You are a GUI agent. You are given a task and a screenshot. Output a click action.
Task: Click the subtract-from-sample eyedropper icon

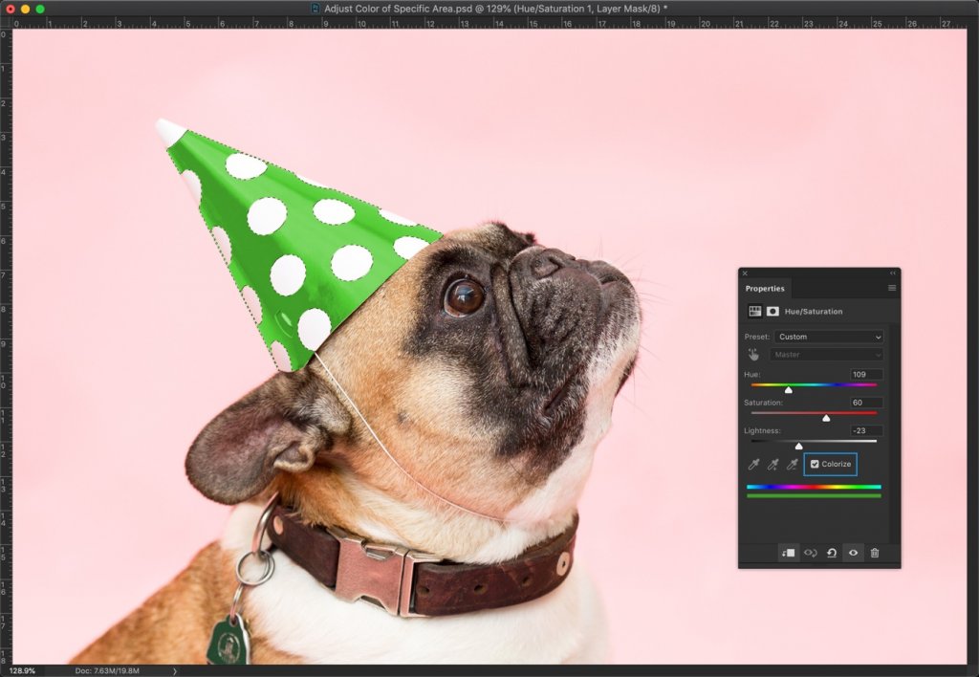click(793, 464)
